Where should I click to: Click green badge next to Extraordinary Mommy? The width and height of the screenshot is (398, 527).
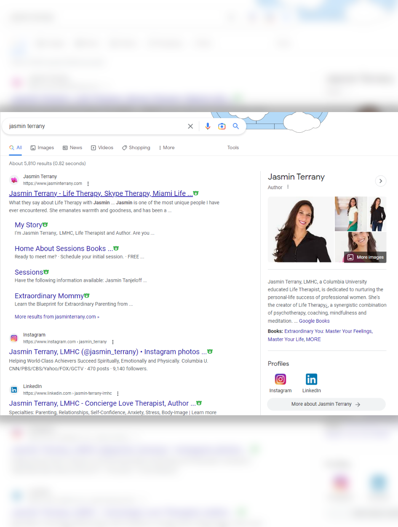click(87, 296)
